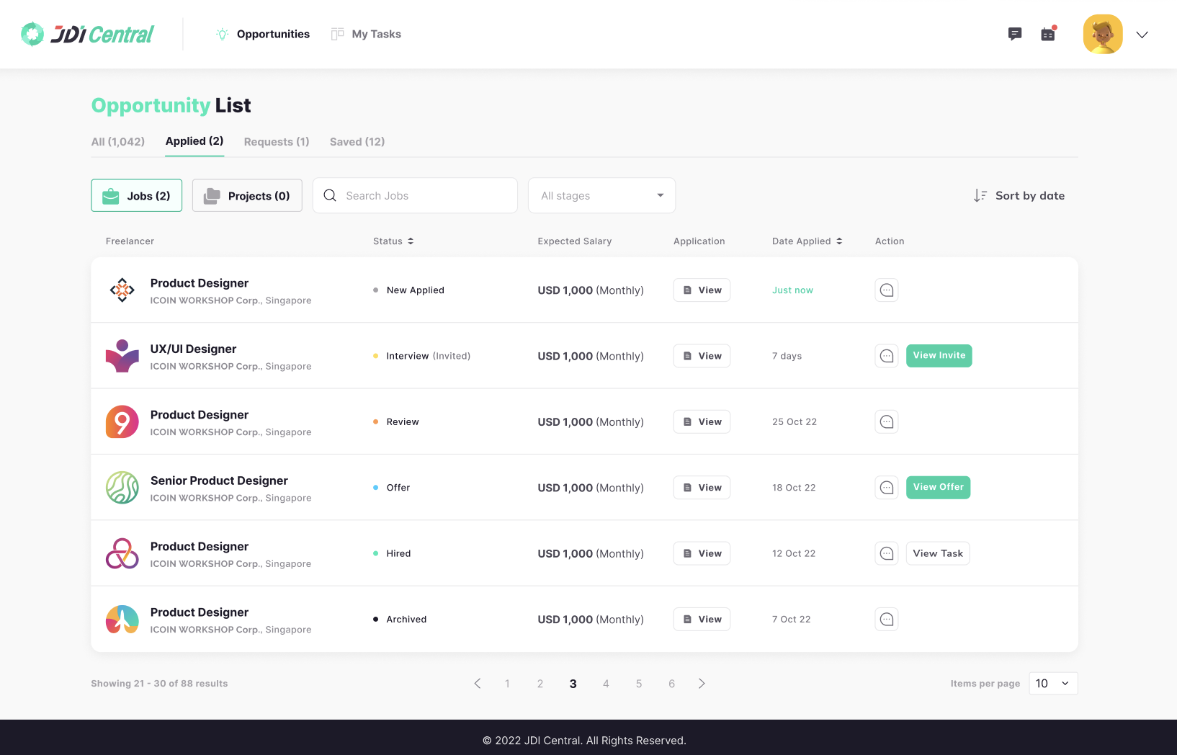Viewport: 1177px width, 755px height.
Task: Switch to the Saved (12) tab
Action: [x=357, y=142]
